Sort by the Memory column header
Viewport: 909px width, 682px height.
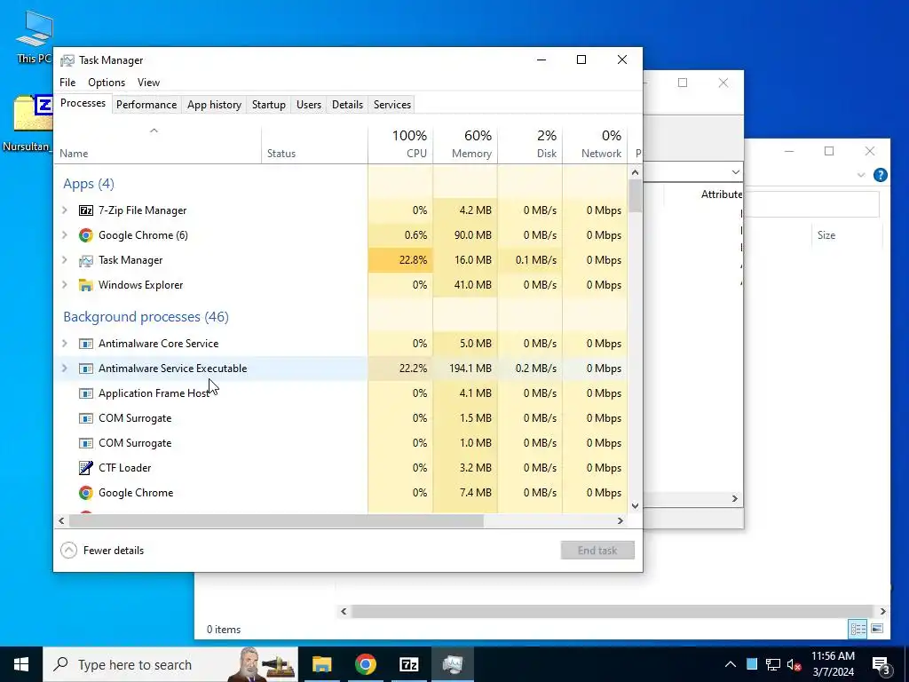tap(465, 144)
